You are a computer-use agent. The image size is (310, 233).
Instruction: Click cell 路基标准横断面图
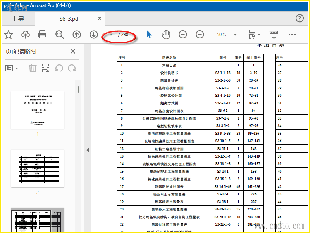point(169,88)
